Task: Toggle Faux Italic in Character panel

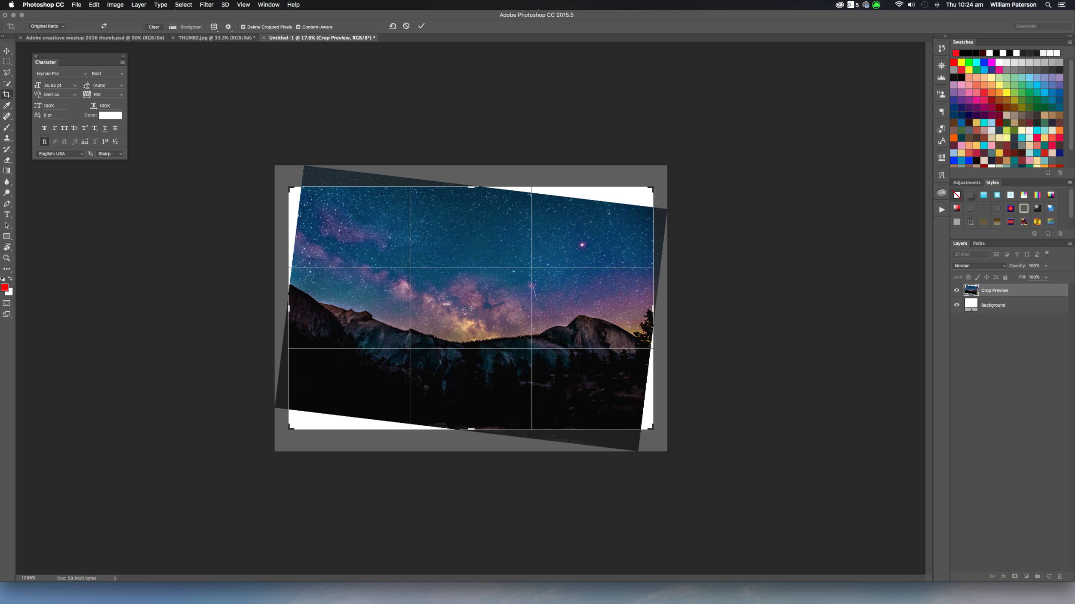Action: coord(54,128)
